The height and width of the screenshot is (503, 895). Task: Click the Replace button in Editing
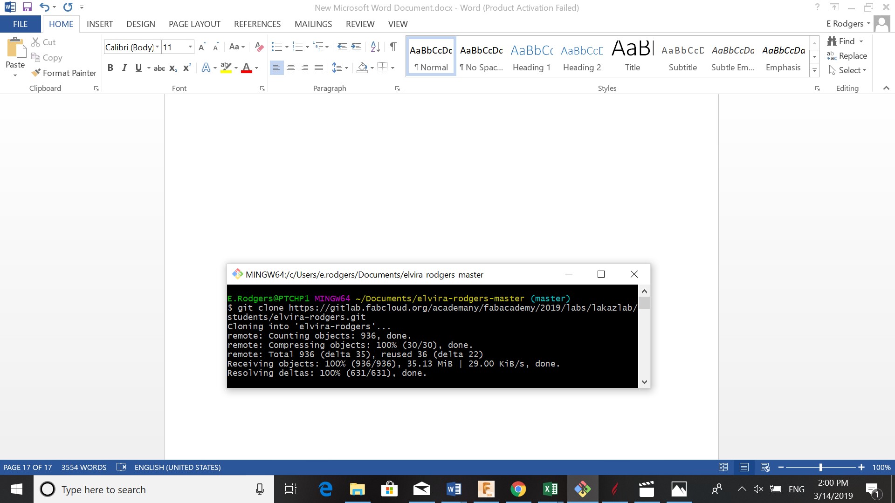[x=847, y=56]
